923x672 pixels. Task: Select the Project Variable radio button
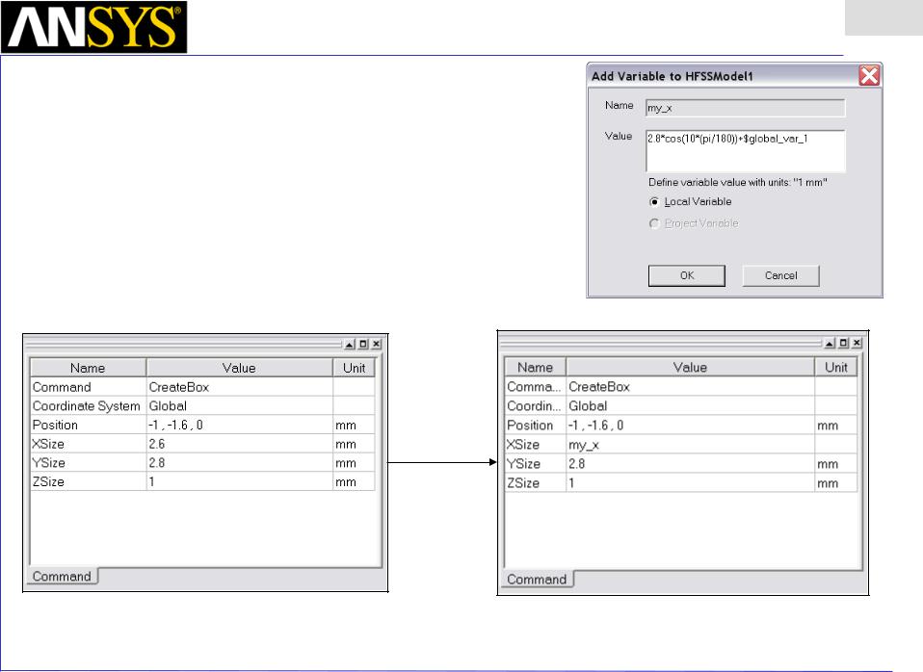click(x=654, y=223)
